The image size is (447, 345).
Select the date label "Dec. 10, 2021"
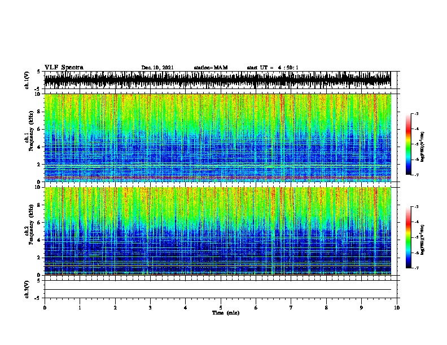click(x=157, y=68)
